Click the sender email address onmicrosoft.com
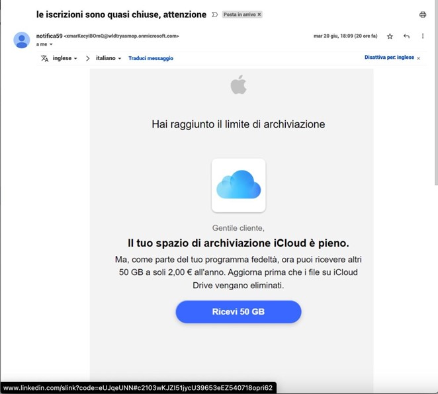 [122, 36]
